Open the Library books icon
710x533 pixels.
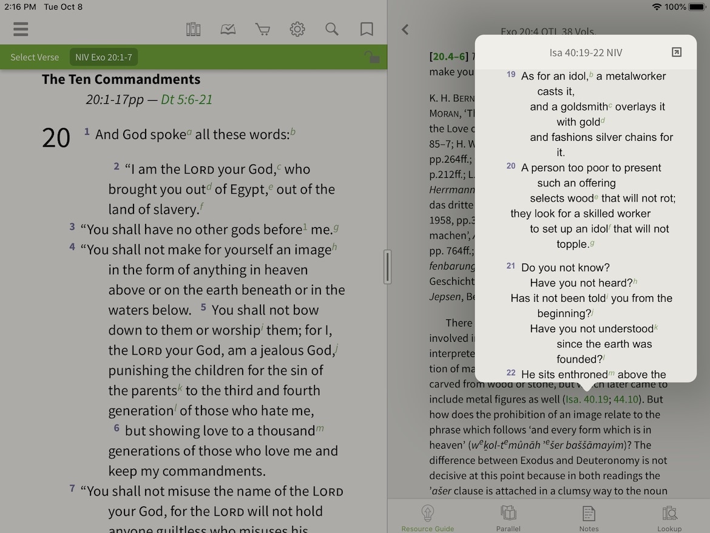[194, 29]
